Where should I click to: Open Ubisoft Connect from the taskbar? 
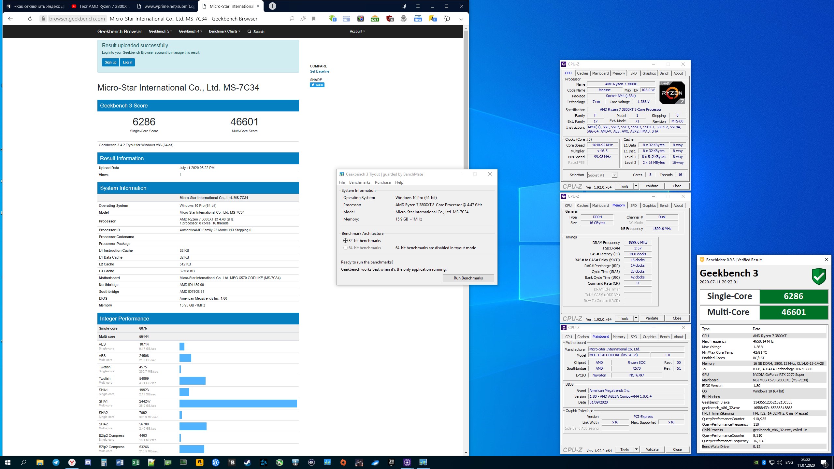pos(216,462)
